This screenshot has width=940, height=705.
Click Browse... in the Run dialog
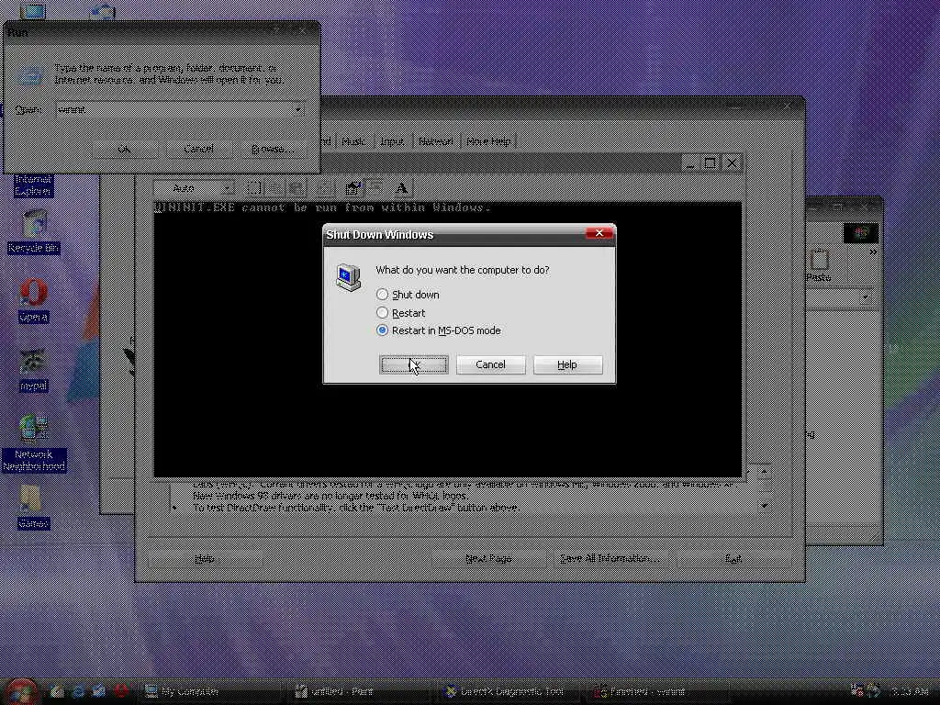273,149
